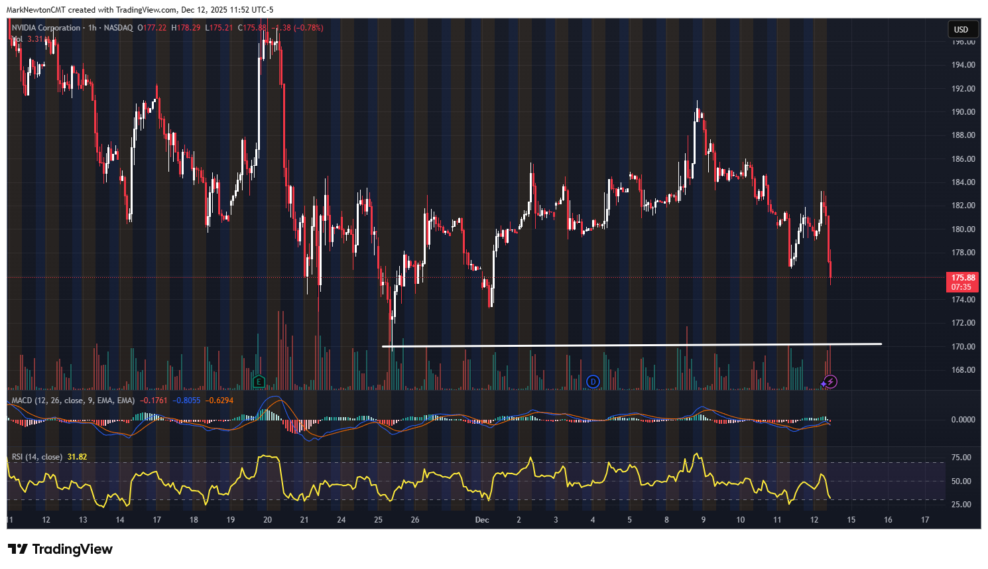Click the purple lightning bolt event icon

pyautogui.click(x=831, y=382)
